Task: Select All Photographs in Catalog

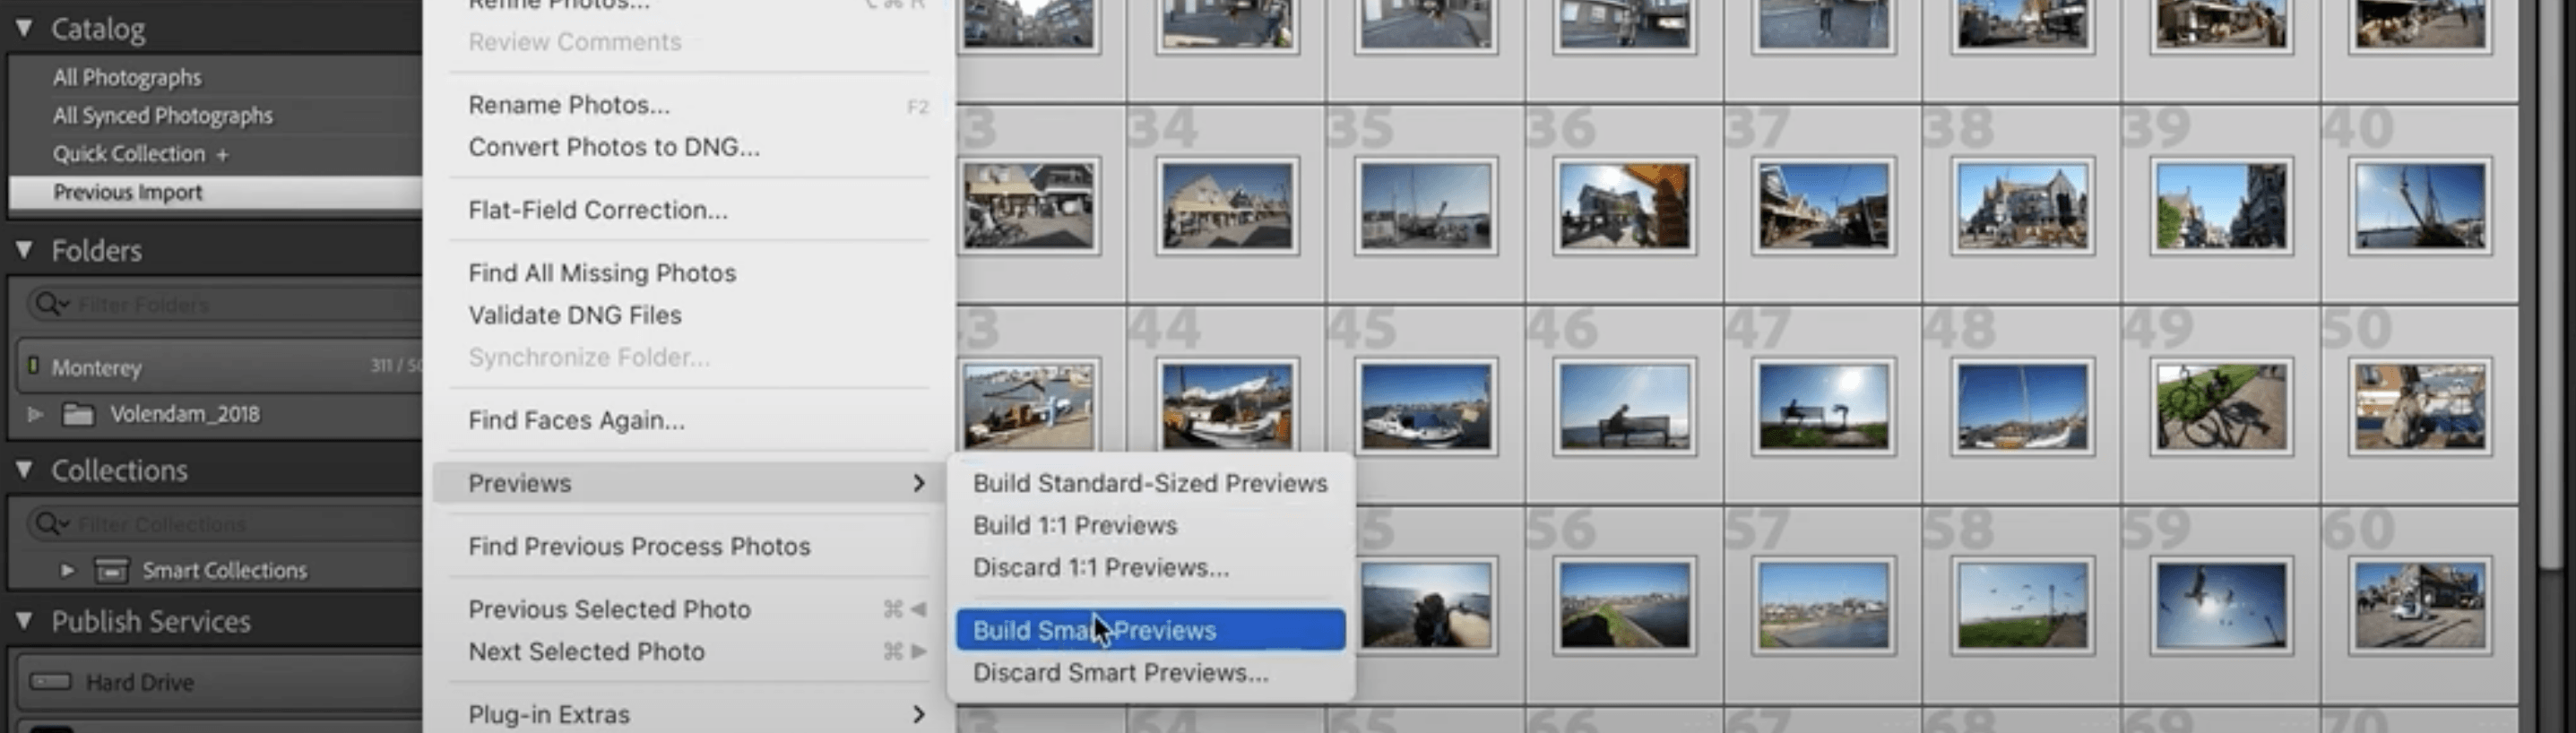Action: click(127, 77)
